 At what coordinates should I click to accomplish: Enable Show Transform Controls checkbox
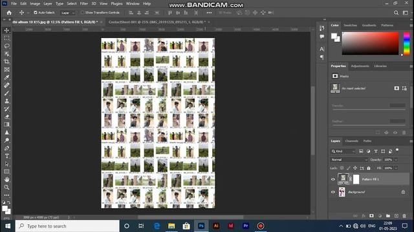pyautogui.click(x=82, y=13)
